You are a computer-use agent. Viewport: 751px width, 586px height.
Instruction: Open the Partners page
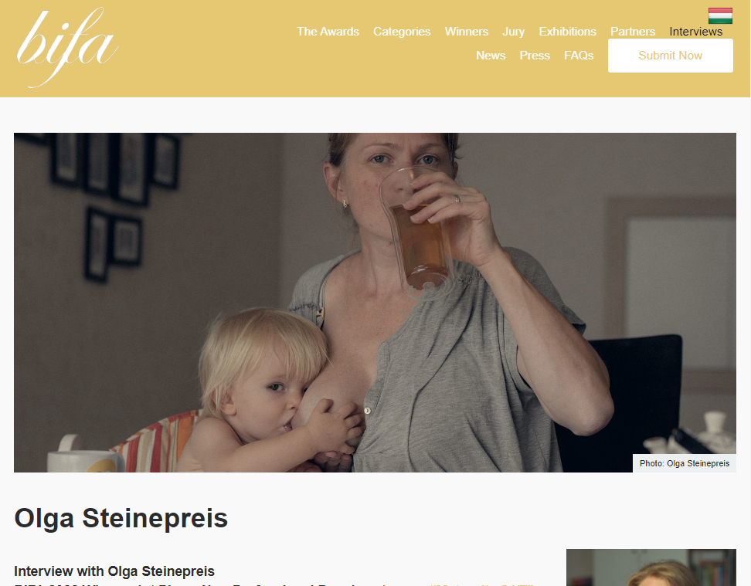[632, 32]
